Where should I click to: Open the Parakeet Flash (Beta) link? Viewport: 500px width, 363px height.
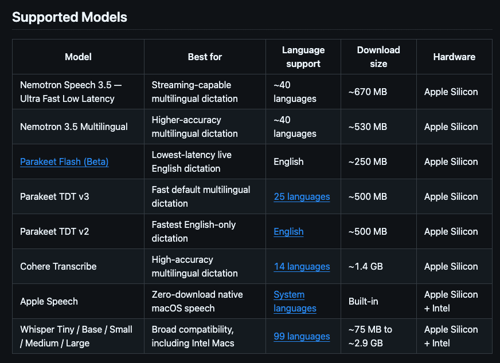64,162
